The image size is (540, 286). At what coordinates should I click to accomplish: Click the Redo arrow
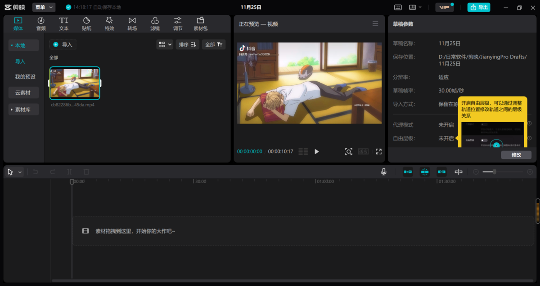point(53,172)
